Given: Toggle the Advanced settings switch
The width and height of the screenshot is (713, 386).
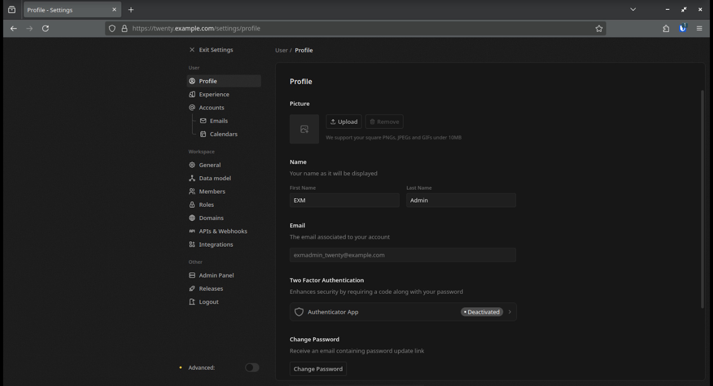Looking at the screenshot, I should pyautogui.click(x=252, y=367).
